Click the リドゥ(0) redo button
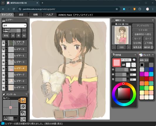 click(x=143, y=30)
